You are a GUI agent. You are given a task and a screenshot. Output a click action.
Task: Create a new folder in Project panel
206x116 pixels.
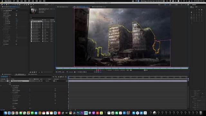point(33,72)
